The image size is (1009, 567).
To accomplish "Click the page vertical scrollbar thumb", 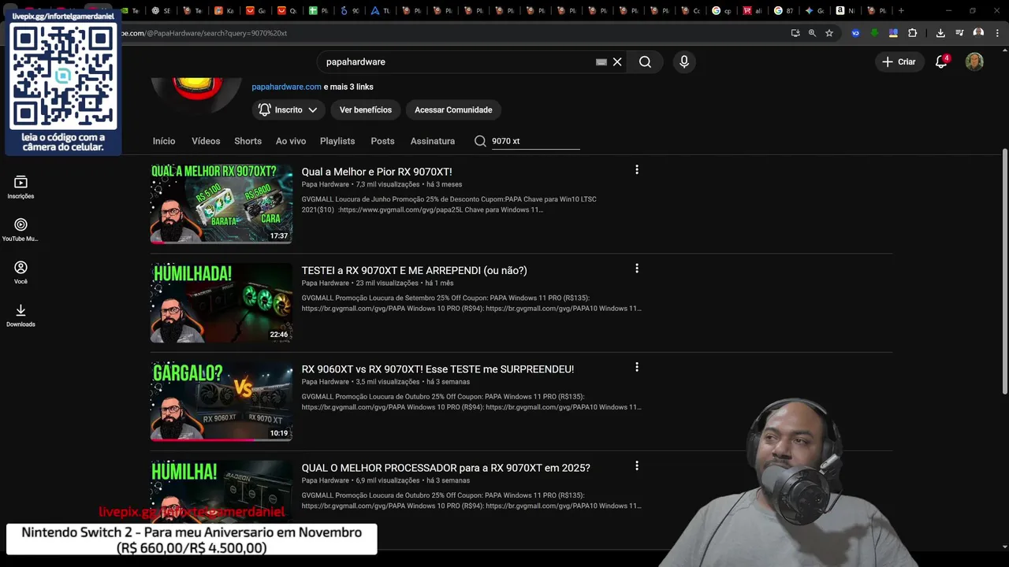I will coord(1004,272).
